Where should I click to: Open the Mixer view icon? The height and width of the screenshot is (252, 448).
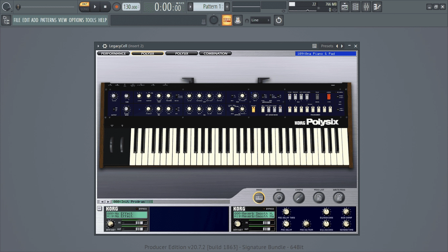[366, 7]
